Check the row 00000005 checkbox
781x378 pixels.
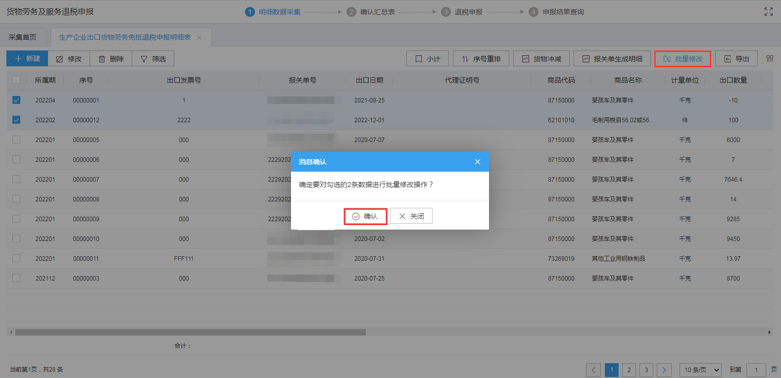click(x=16, y=140)
